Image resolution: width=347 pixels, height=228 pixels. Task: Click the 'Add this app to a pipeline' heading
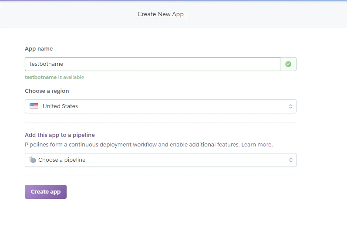tap(60, 135)
